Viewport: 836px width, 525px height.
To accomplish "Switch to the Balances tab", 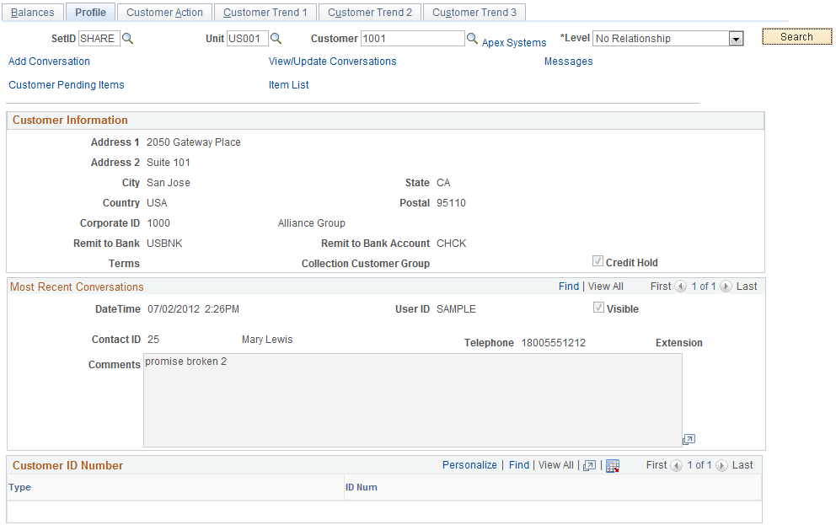I will tap(32, 12).
